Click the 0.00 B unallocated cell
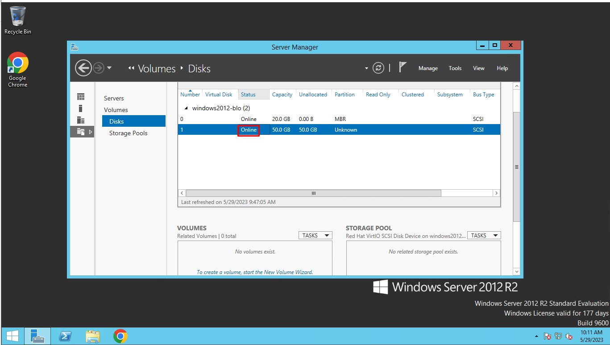 point(306,119)
